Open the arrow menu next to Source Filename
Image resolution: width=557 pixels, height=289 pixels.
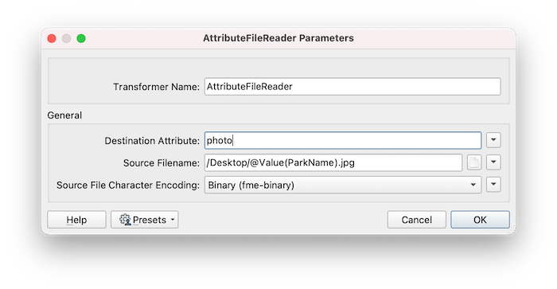point(493,162)
